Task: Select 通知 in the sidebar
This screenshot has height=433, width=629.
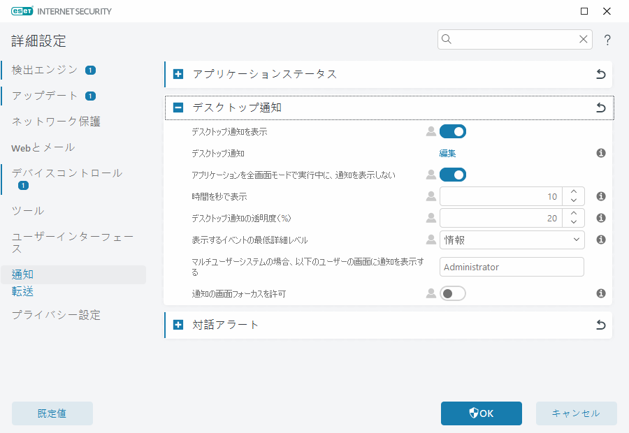Action: [21, 274]
